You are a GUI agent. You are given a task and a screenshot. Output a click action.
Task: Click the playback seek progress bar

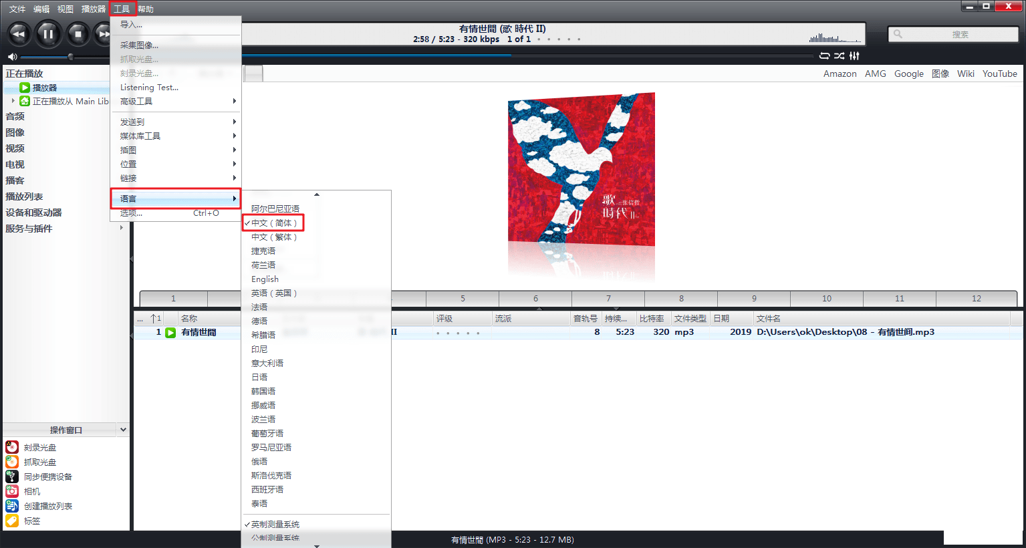[528, 56]
